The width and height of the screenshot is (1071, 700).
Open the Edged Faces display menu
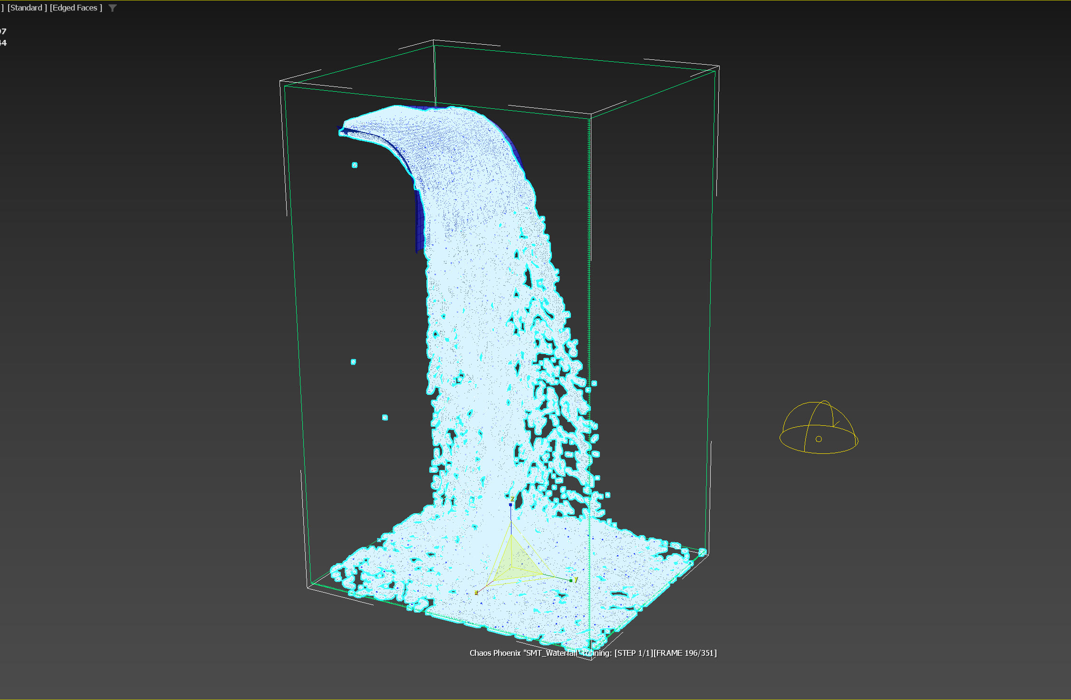76,8
